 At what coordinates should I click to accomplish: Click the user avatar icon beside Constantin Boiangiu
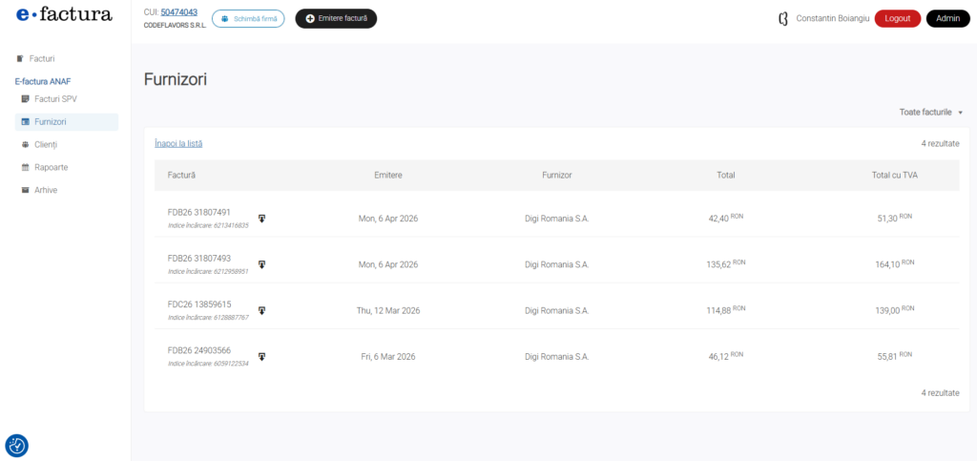[x=783, y=18]
